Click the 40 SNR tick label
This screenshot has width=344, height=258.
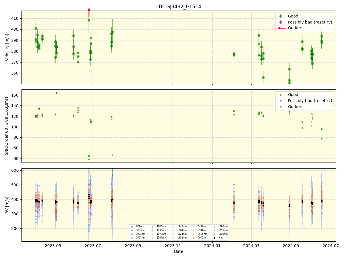[x=16, y=159]
